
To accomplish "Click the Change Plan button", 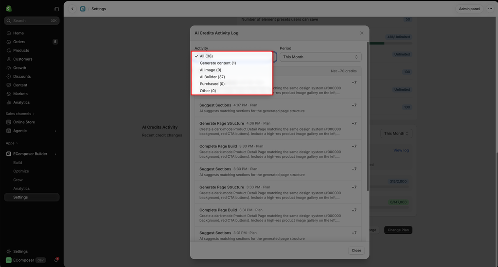I will tap(398, 230).
